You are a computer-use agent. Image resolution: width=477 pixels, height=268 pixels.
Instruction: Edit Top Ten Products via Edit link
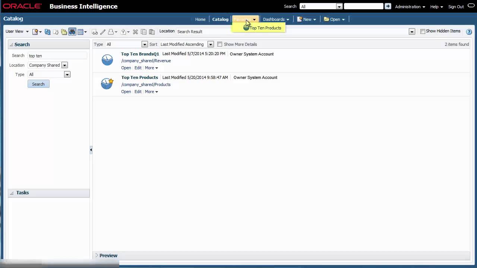click(138, 92)
